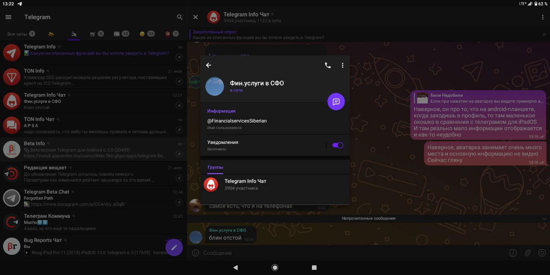
Task: Open the Telegram Beta Chat conversation
Action: tap(93, 198)
